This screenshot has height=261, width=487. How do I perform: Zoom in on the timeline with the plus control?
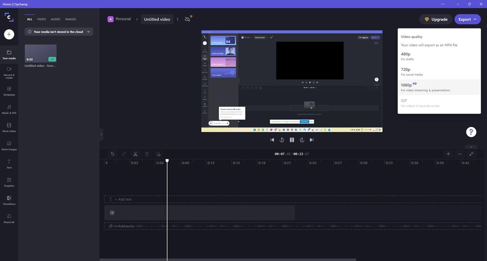448,154
